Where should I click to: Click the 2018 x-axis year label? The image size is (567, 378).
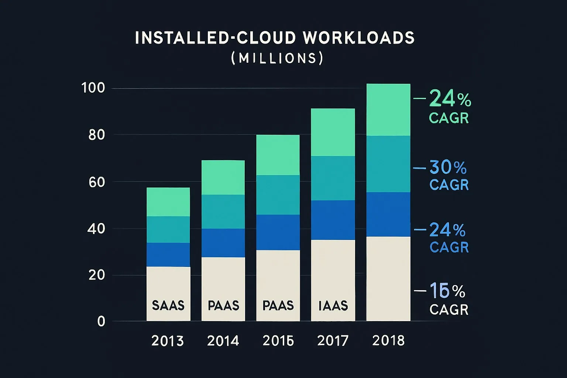388,340
